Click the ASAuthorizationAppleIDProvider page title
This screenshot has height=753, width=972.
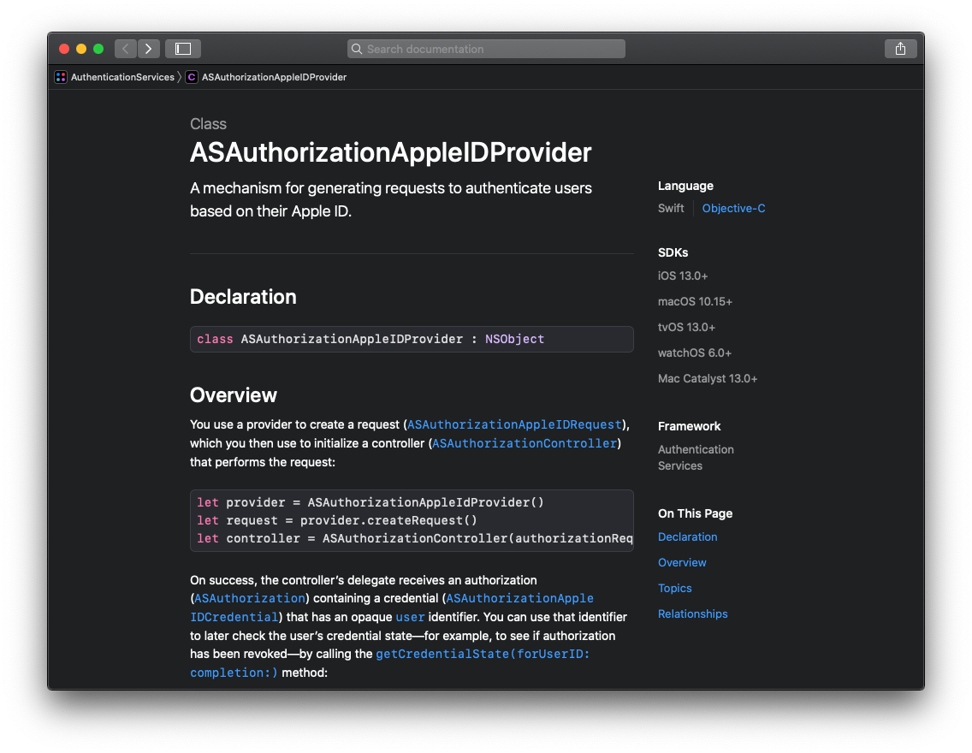click(390, 152)
